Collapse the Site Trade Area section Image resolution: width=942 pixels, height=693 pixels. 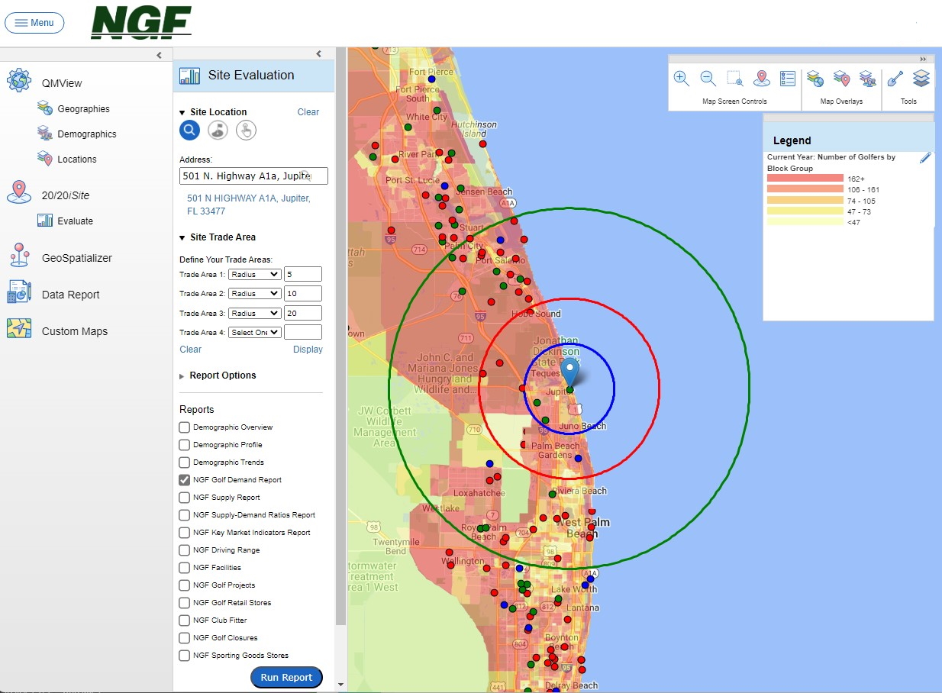pyautogui.click(x=182, y=238)
